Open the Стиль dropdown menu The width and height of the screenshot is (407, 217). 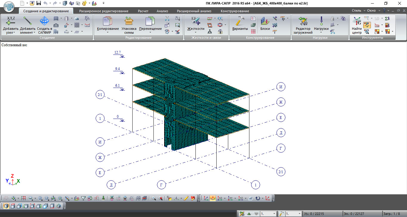pyautogui.click(x=358, y=10)
